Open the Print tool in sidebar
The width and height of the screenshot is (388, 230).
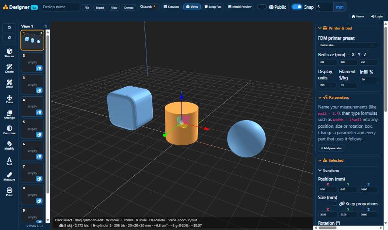tap(9, 192)
